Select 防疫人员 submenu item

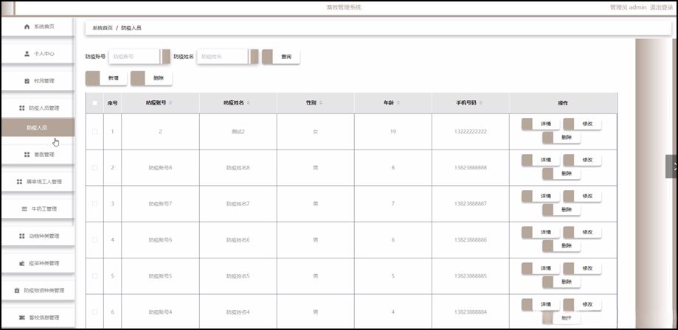tap(37, 127)
